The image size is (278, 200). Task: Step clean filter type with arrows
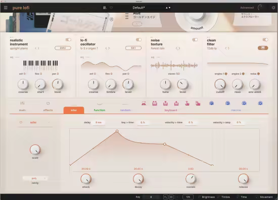(x=227, y=48)
